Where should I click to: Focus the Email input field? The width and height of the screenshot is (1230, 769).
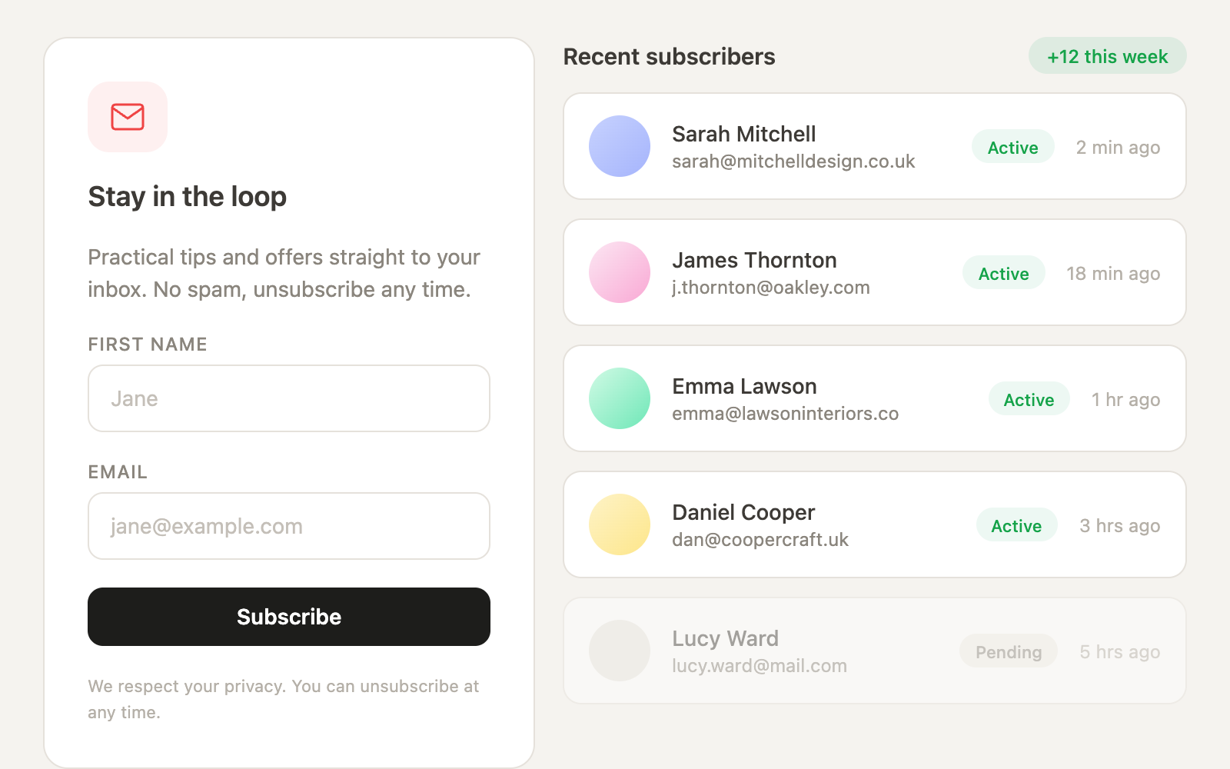[x=289, y=526]
